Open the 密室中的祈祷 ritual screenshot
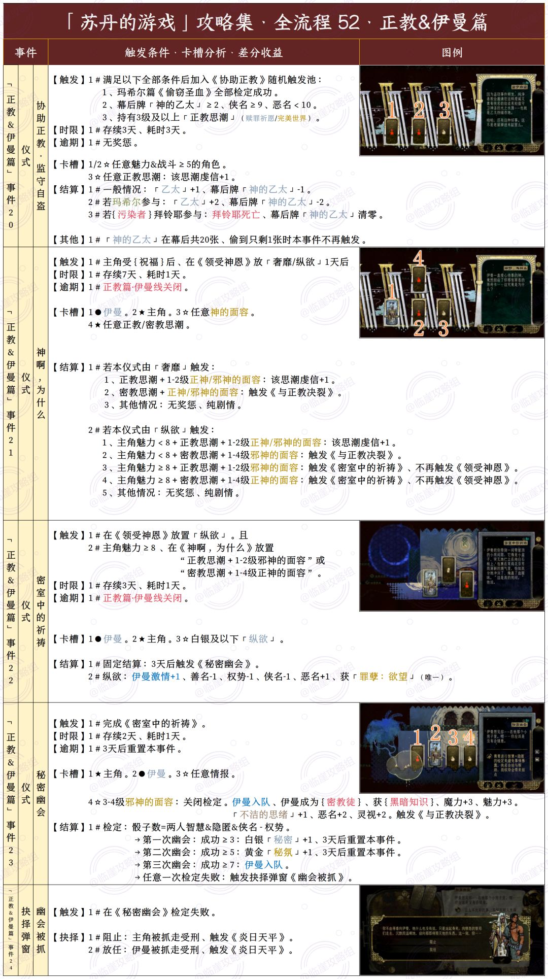Viewport: 548px width, 979px height. 452,566
